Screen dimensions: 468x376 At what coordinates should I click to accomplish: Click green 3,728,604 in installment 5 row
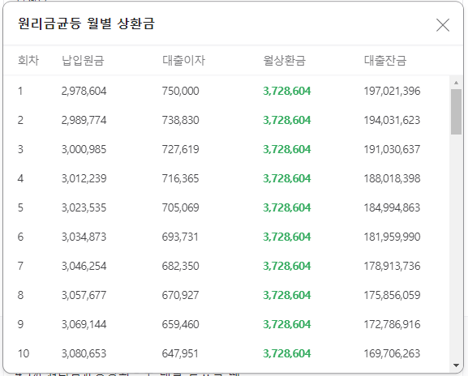[287, 207]
